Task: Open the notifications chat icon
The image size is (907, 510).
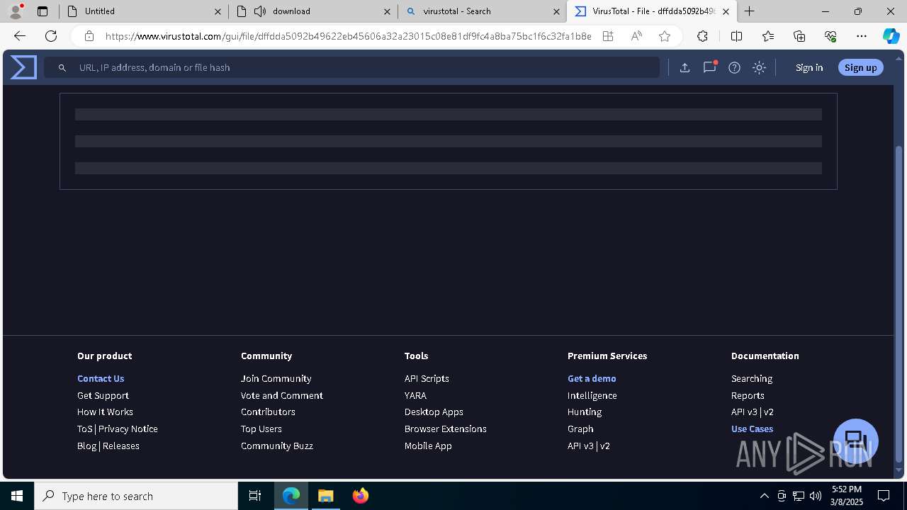Action: point(709,67)
